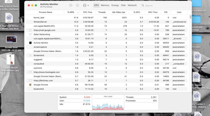The width and height of the screenshot is (210, 116).
Task: Select Puppet Mouth Mechanism!.jpg desktop file
Action: pyautogui.click(x=10, y=60)
